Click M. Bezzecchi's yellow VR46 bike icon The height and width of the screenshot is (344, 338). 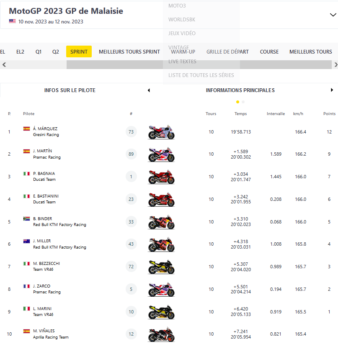tap(161, 267)
